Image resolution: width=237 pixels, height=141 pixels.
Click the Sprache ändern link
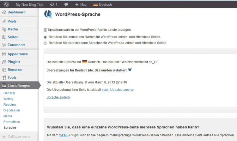(58, 97)
